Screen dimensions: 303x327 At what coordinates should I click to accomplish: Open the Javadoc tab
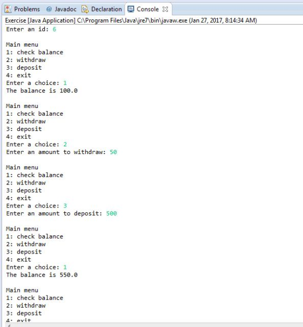(x=61, y=9)
